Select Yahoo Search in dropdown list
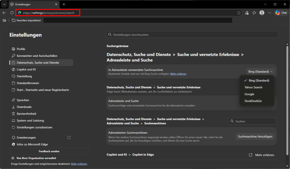Screen dimensions: 290x169 click(x=257, y=87)
